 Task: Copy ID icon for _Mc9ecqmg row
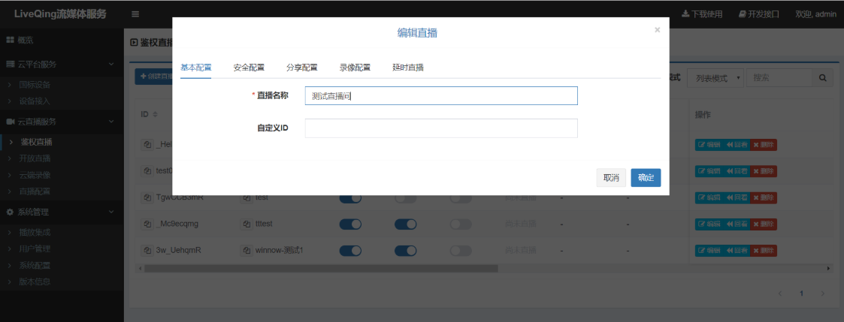(x=147, y=224)
